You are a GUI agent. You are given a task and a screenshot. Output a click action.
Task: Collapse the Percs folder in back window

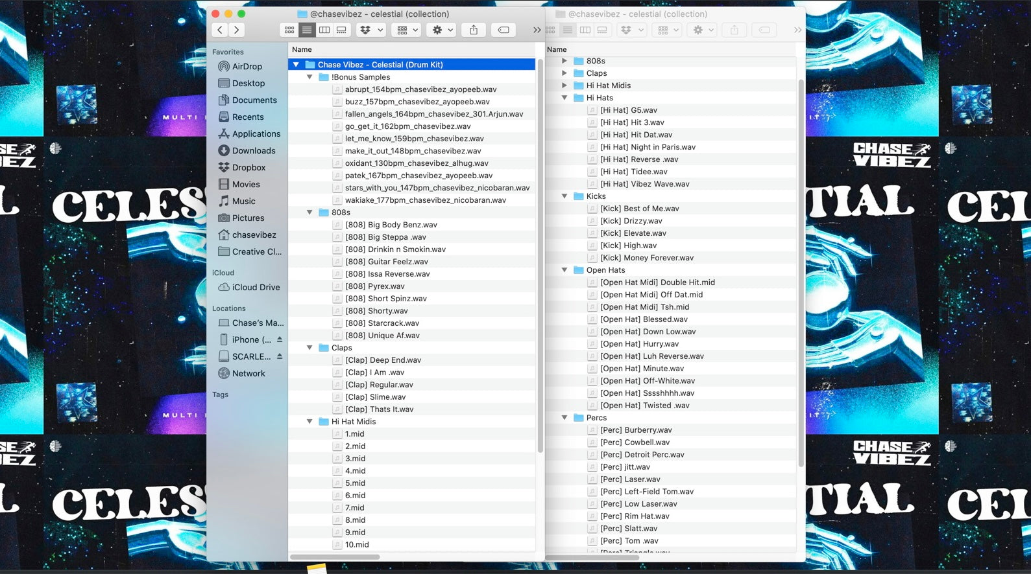(x=564, y=418)
